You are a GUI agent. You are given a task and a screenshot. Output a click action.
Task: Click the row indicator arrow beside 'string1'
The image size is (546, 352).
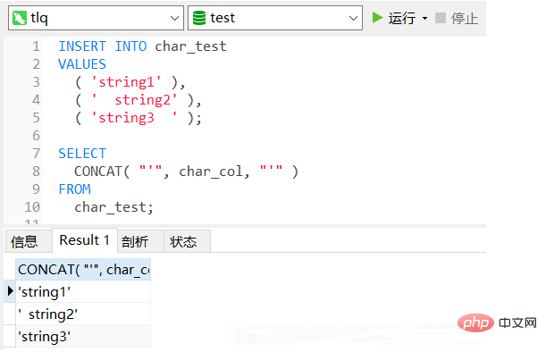(10, 290)
